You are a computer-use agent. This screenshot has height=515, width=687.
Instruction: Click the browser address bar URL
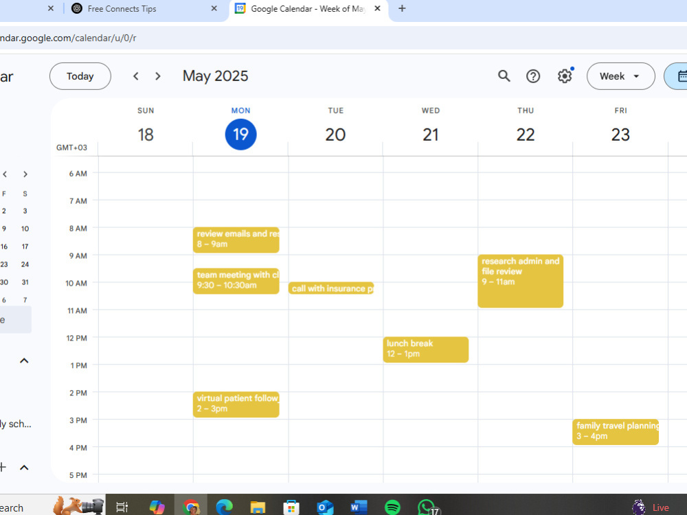coord(68,38)
